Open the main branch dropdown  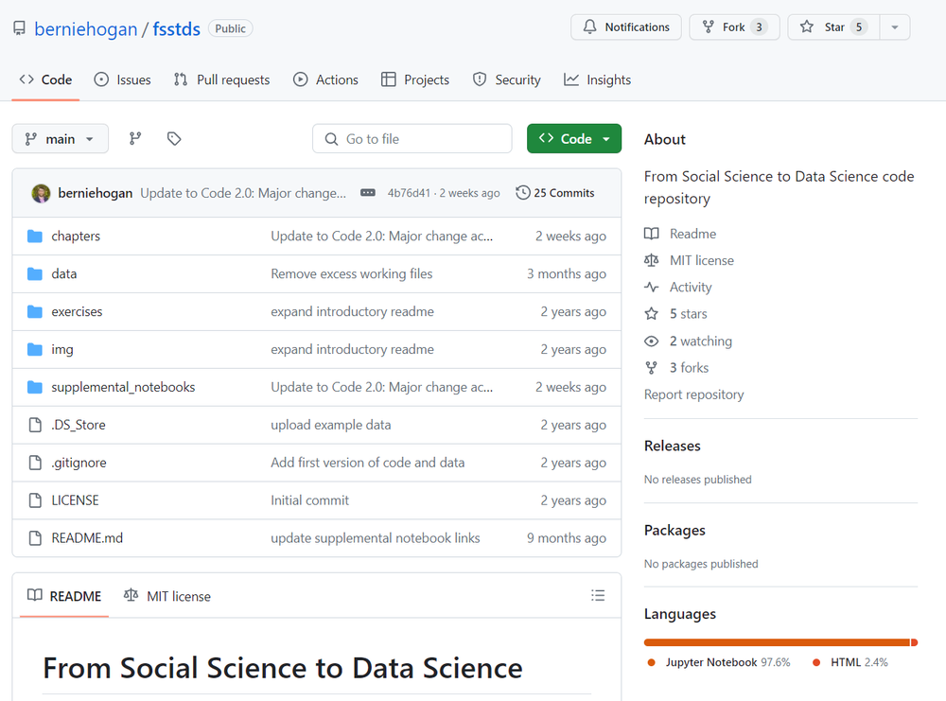pyautogui.click(x=61, y=139)
